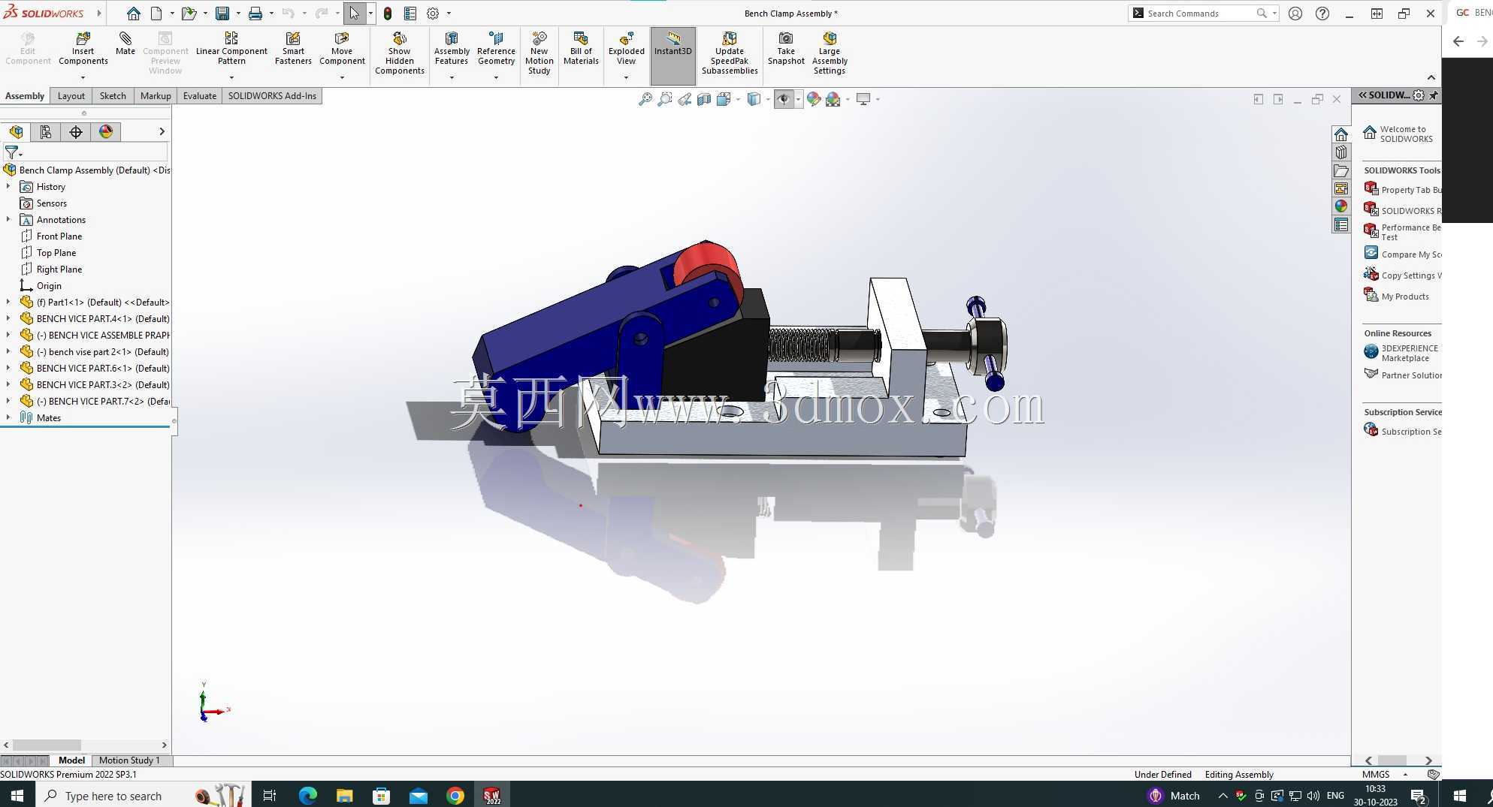Click Show Hidden Components

400,53
